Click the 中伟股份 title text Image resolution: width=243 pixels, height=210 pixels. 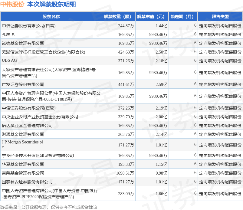[x=12, y=4]
